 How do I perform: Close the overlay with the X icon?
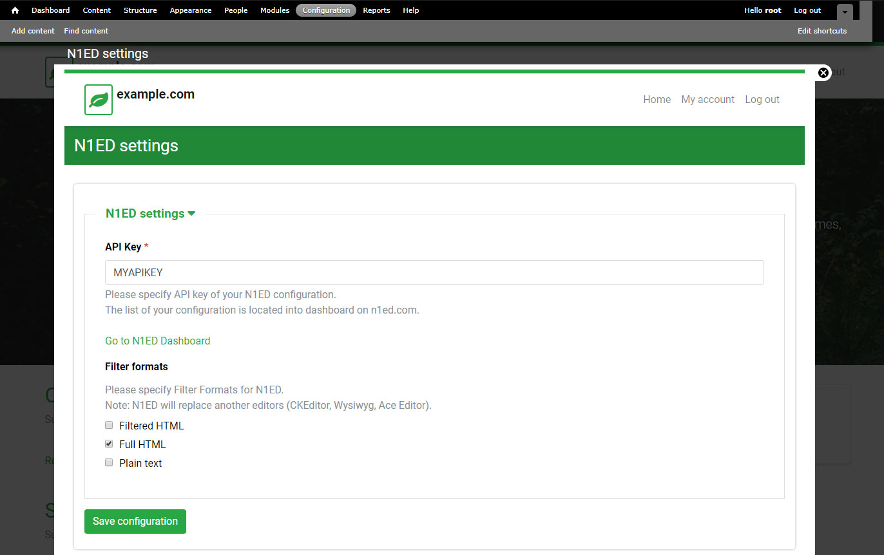[x=823, y=73]
